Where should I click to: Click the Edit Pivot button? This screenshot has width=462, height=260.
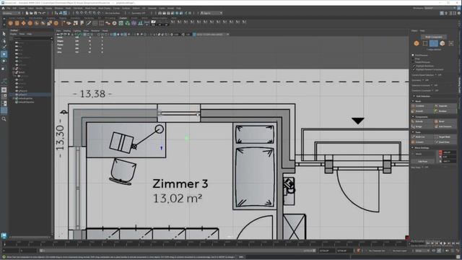[423, 162]
